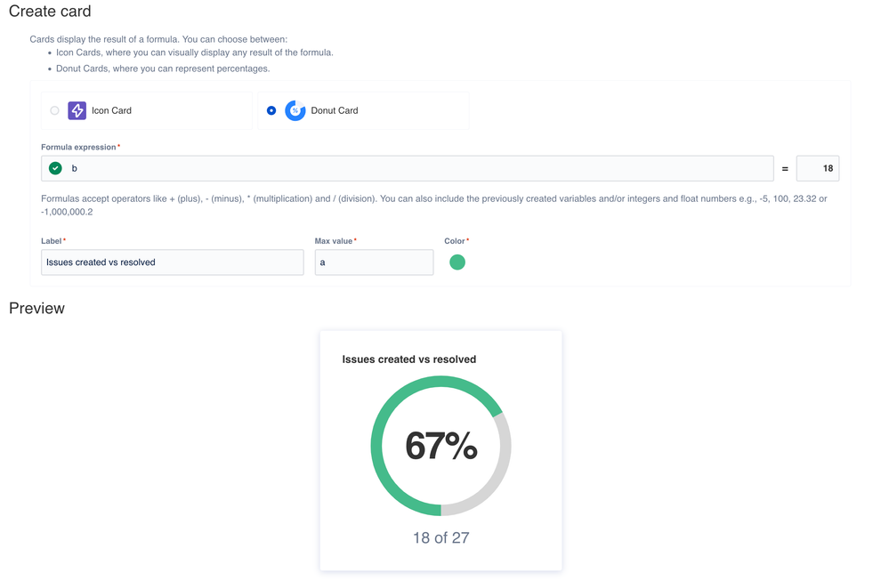The width and height of the screenshot is (889, 581).
Task: Select the Donut Card radio button
Action: coord(271,110)
